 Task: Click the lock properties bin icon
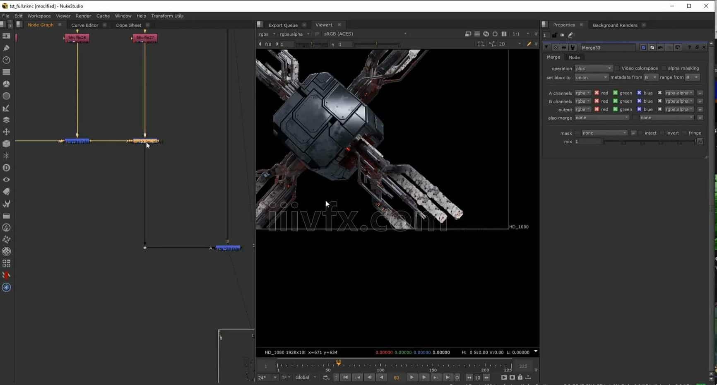tap(554, 35)
